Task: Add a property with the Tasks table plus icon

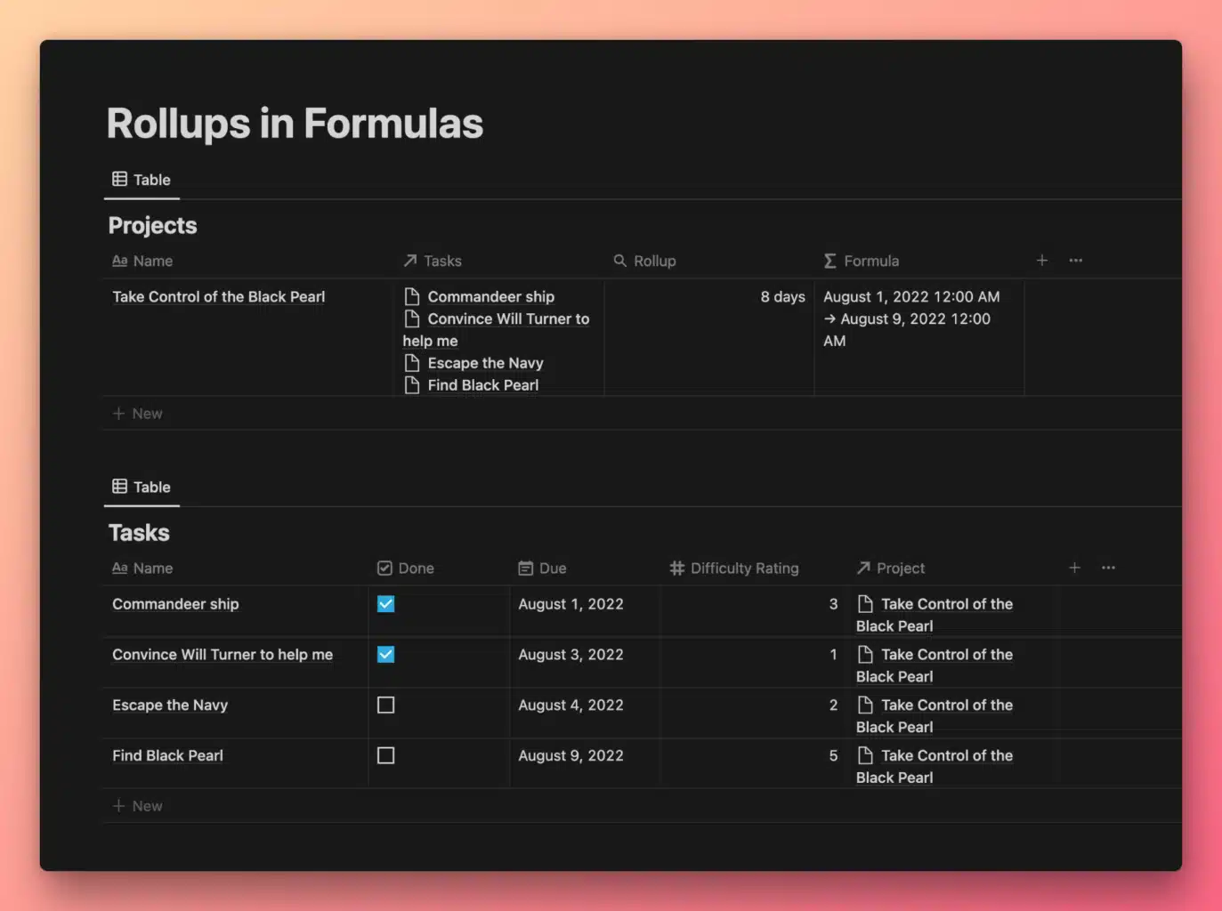Action: 1074,568
